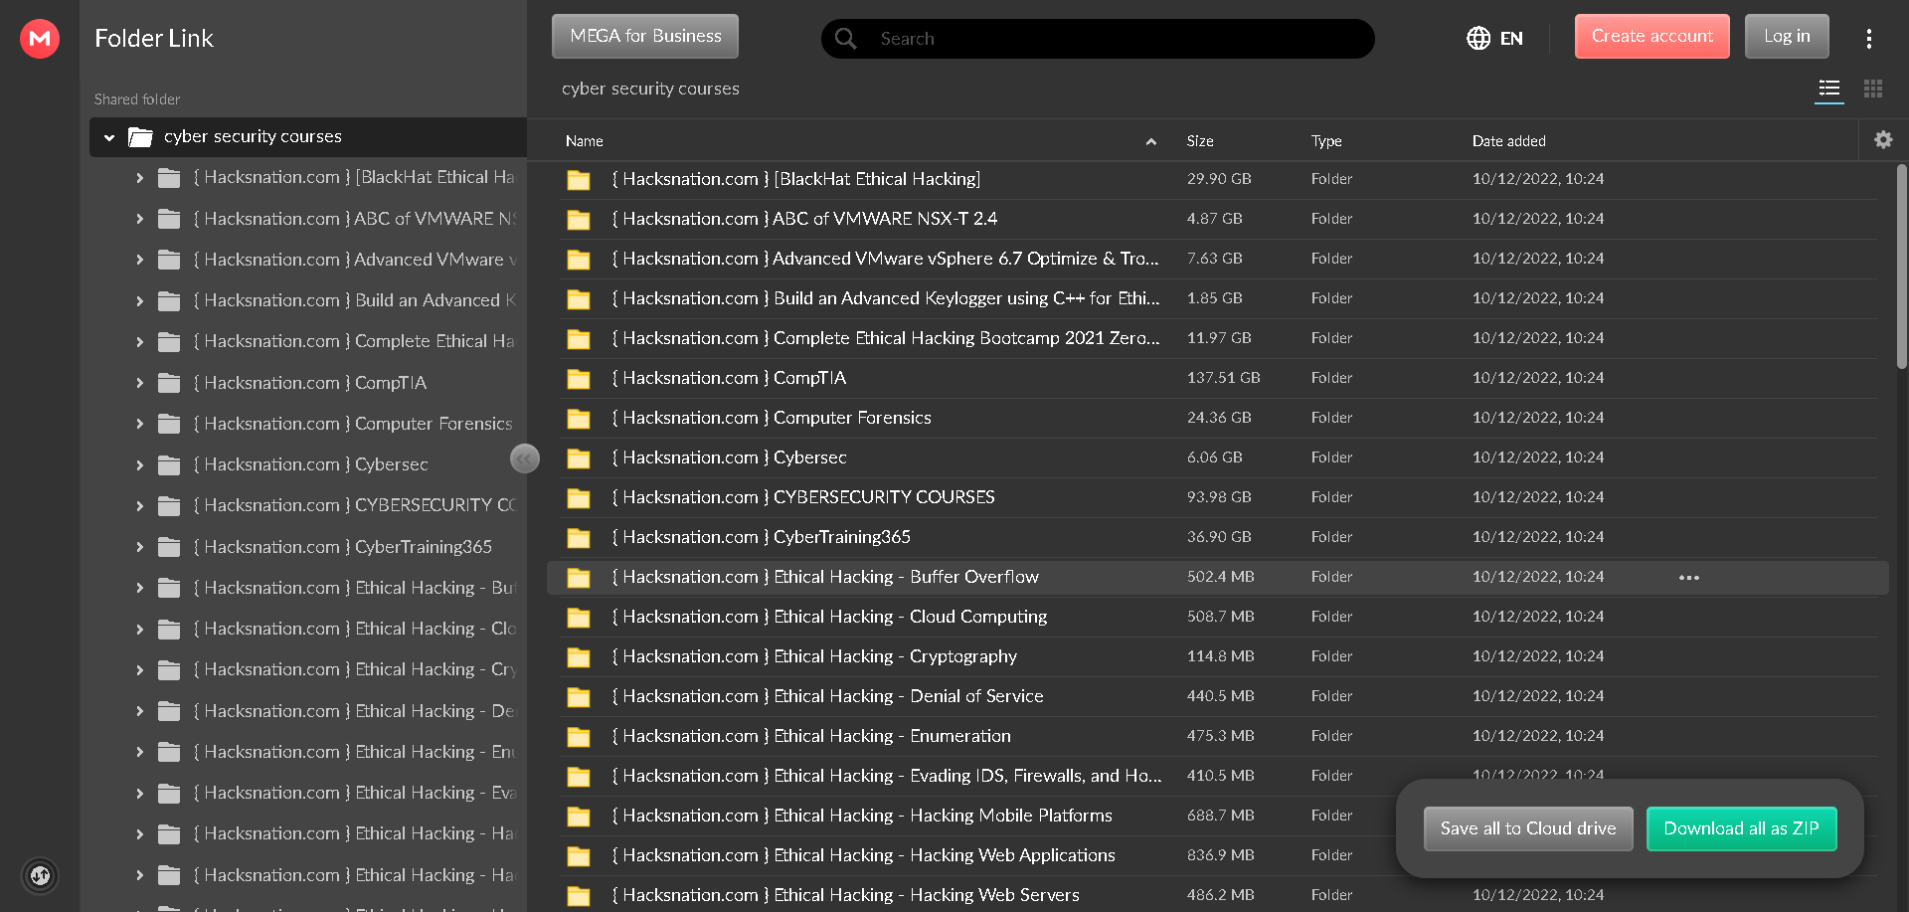Switch to grid thumbnail view
This screenshot has width=1909, height=912.
(x=1873, y=89)
